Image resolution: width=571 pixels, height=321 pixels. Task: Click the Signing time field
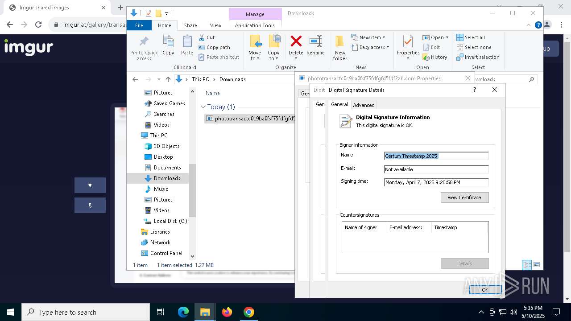[x=436, y=182]
